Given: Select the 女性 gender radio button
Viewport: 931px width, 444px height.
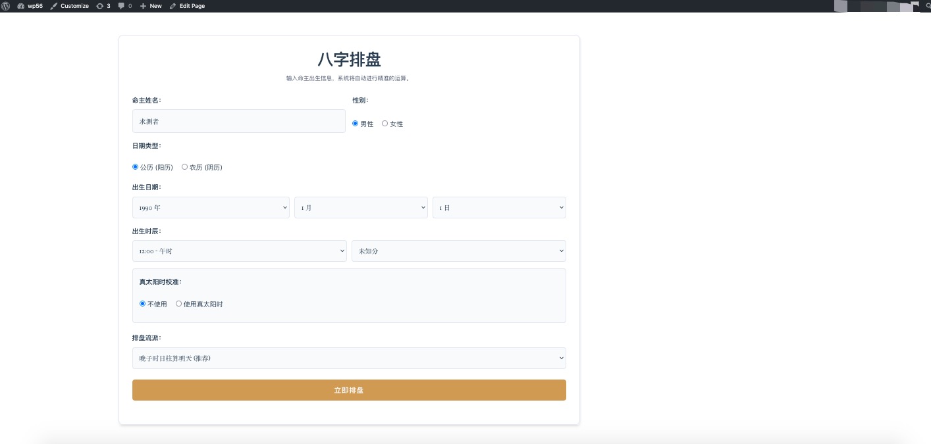Looking at the screenshot, I should pos(385,124).
